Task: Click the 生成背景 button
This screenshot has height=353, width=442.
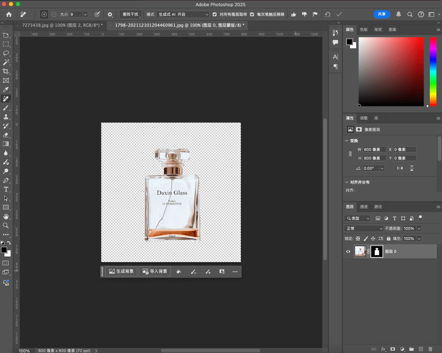Action: (x=121, y=271)
